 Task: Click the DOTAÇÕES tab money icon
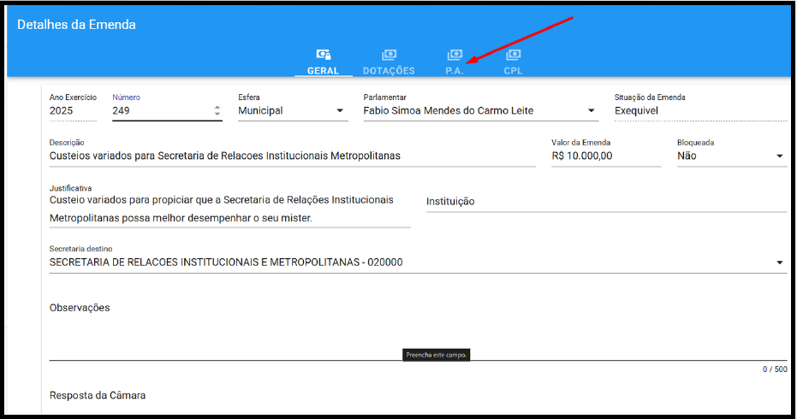[x=389, y=55]
